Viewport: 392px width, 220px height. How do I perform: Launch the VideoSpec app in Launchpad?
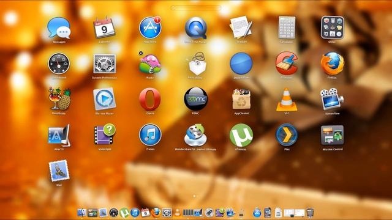(x=105, y=134)
